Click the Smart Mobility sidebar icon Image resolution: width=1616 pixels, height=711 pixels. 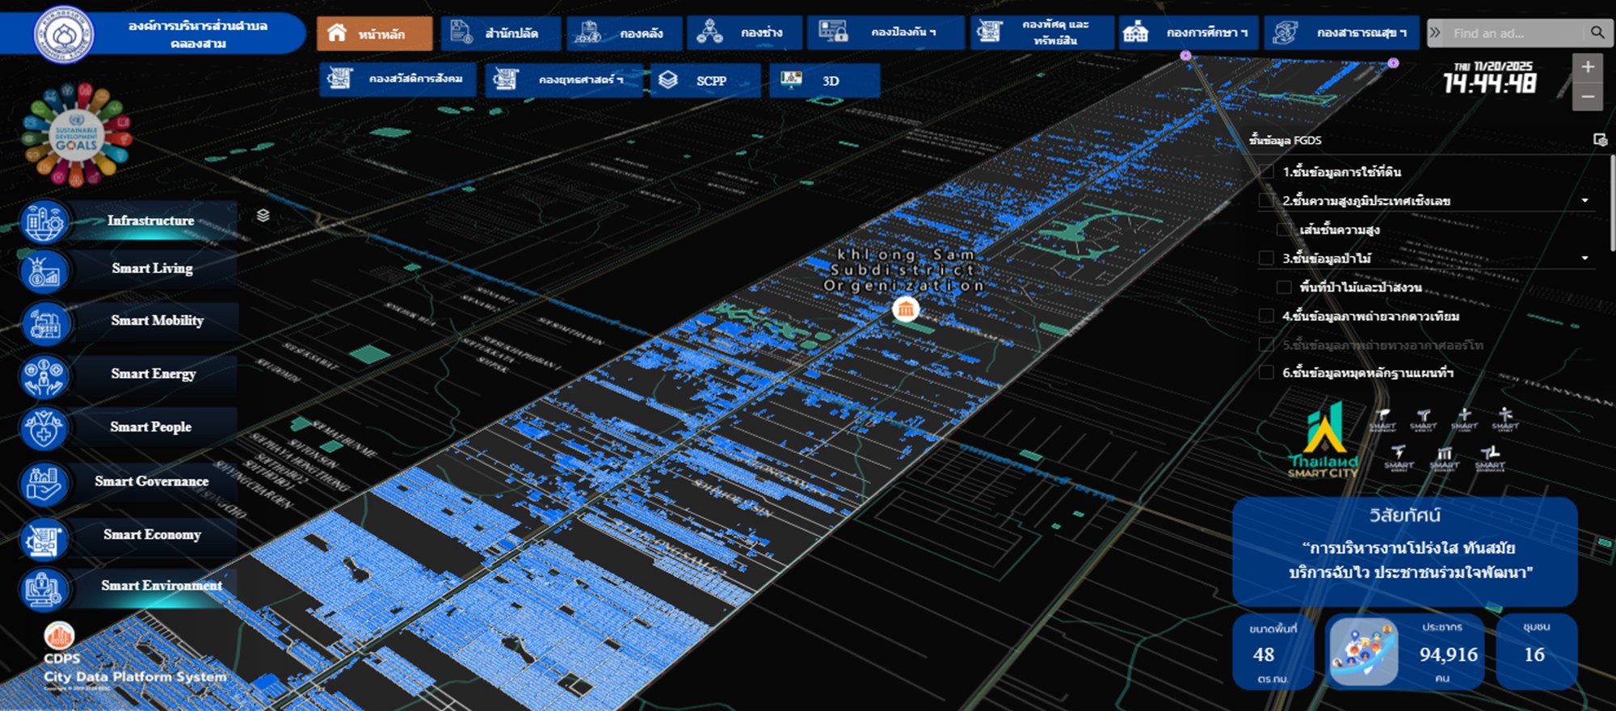[x=44, y=323]
